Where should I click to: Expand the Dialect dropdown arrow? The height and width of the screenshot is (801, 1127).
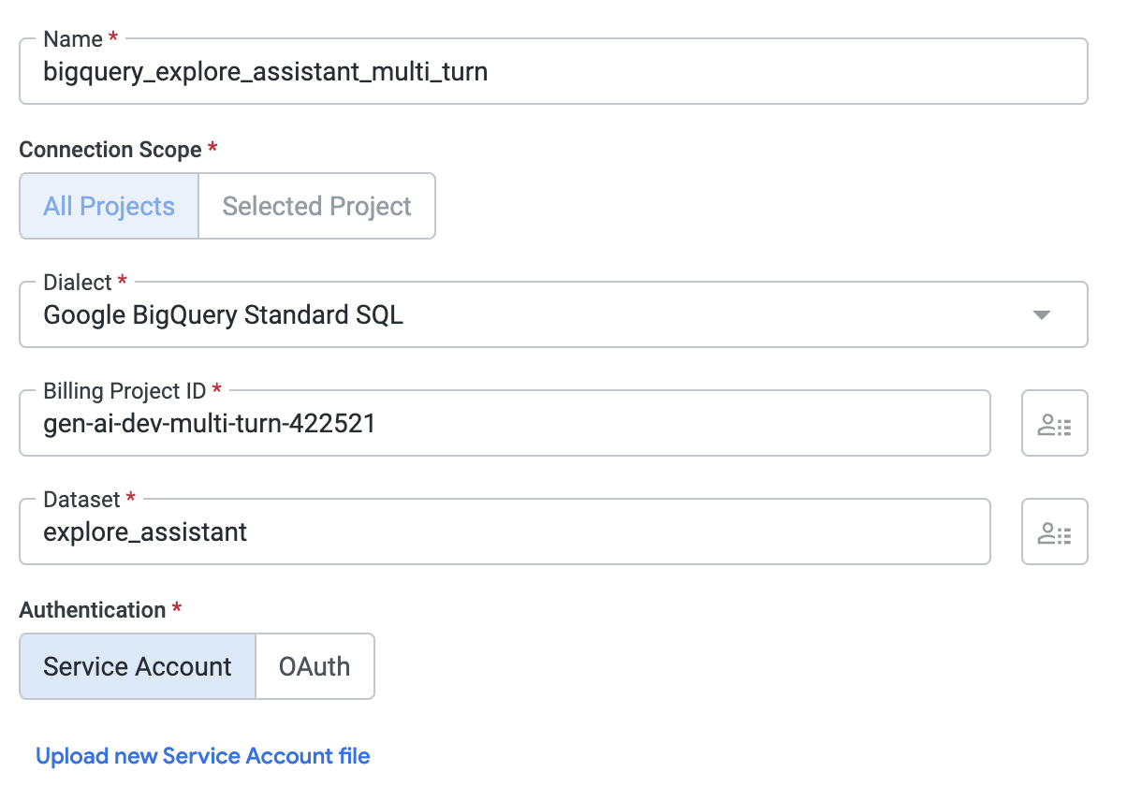1041,315
